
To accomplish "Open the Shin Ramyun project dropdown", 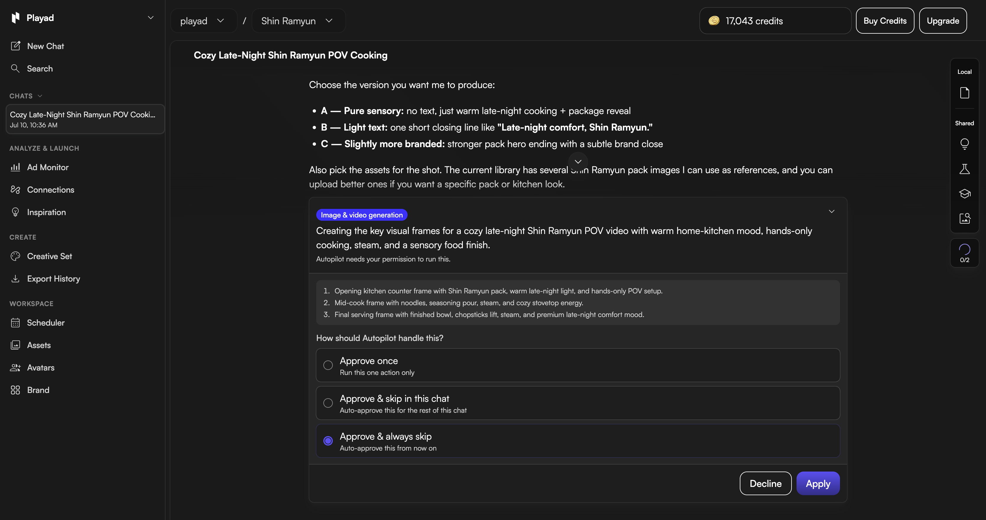I will (x=298, y=21).
